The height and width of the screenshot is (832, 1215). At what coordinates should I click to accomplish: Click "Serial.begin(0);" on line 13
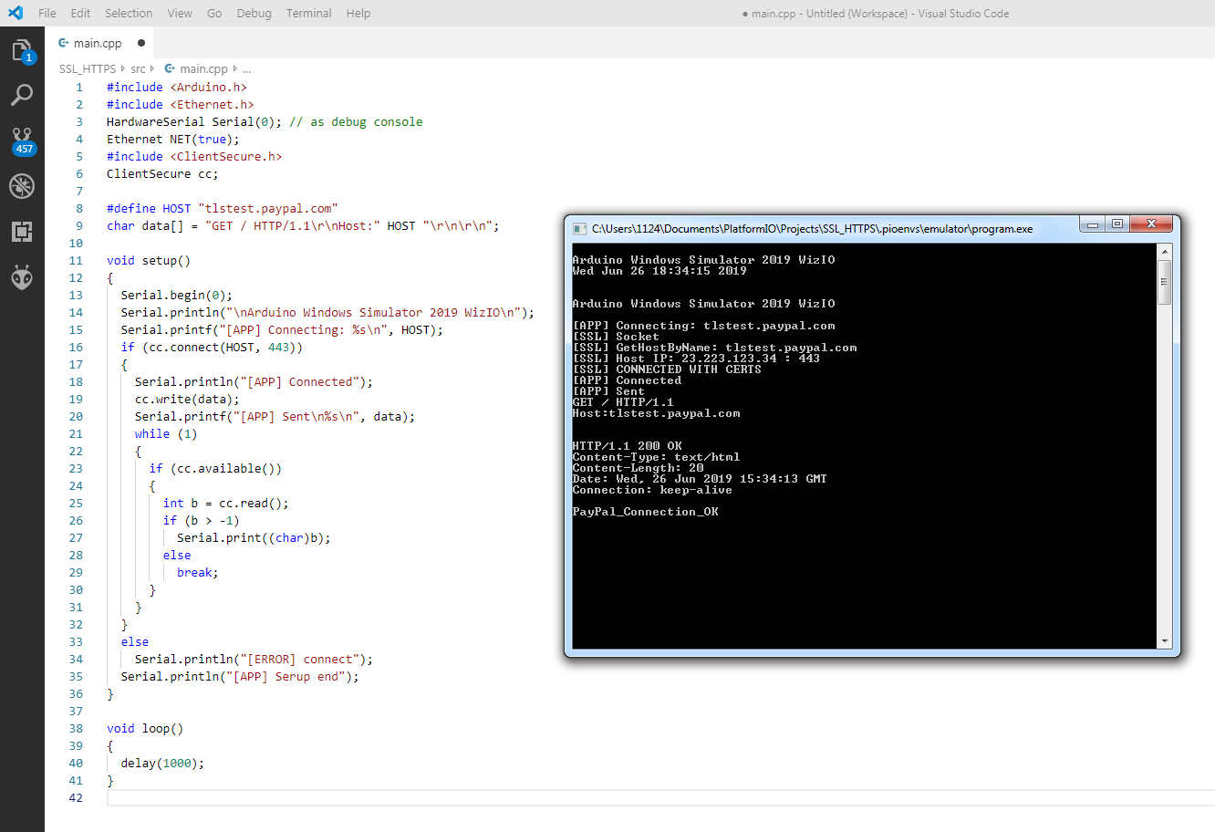click(177, 295)
